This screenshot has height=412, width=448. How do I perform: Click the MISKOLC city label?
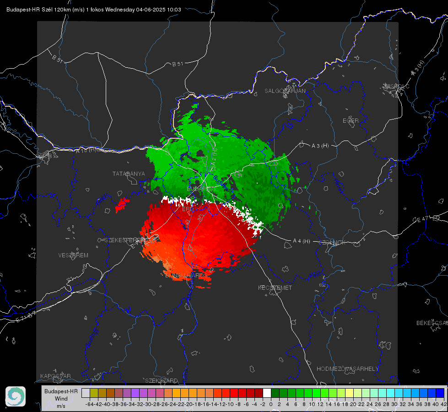(x=397, y=86)
